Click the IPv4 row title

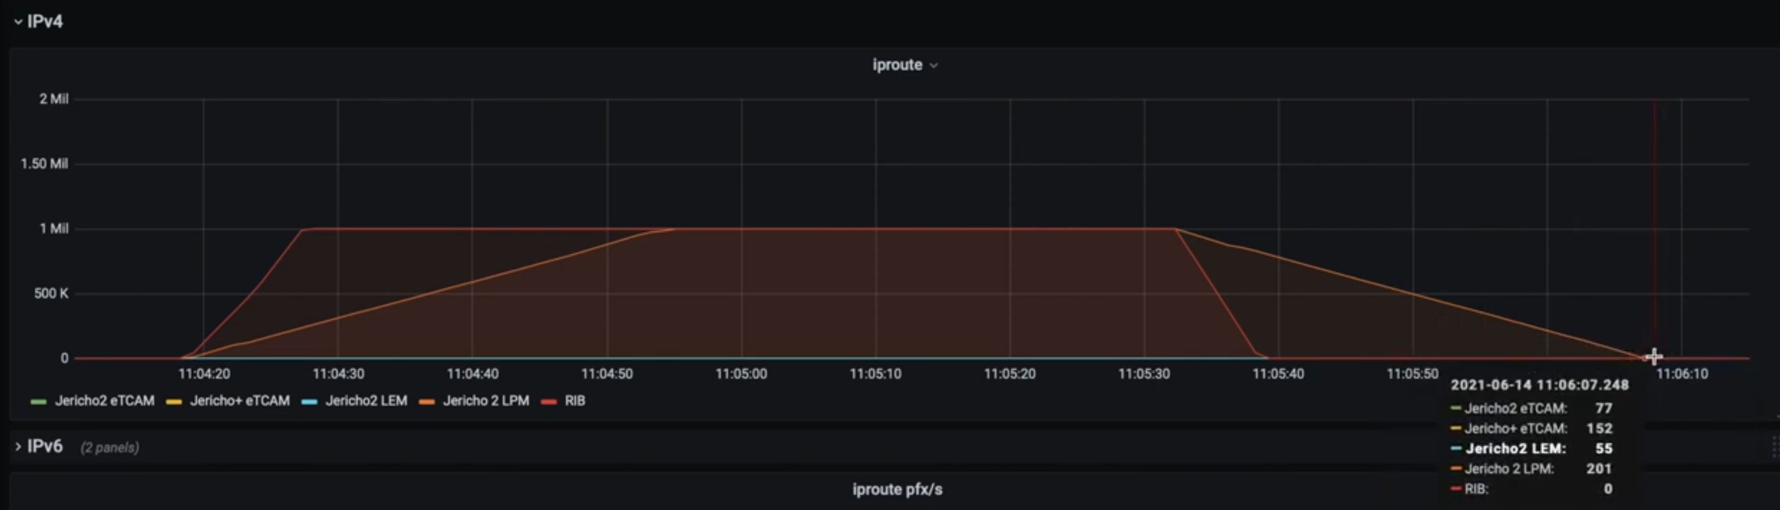point(45,22)
